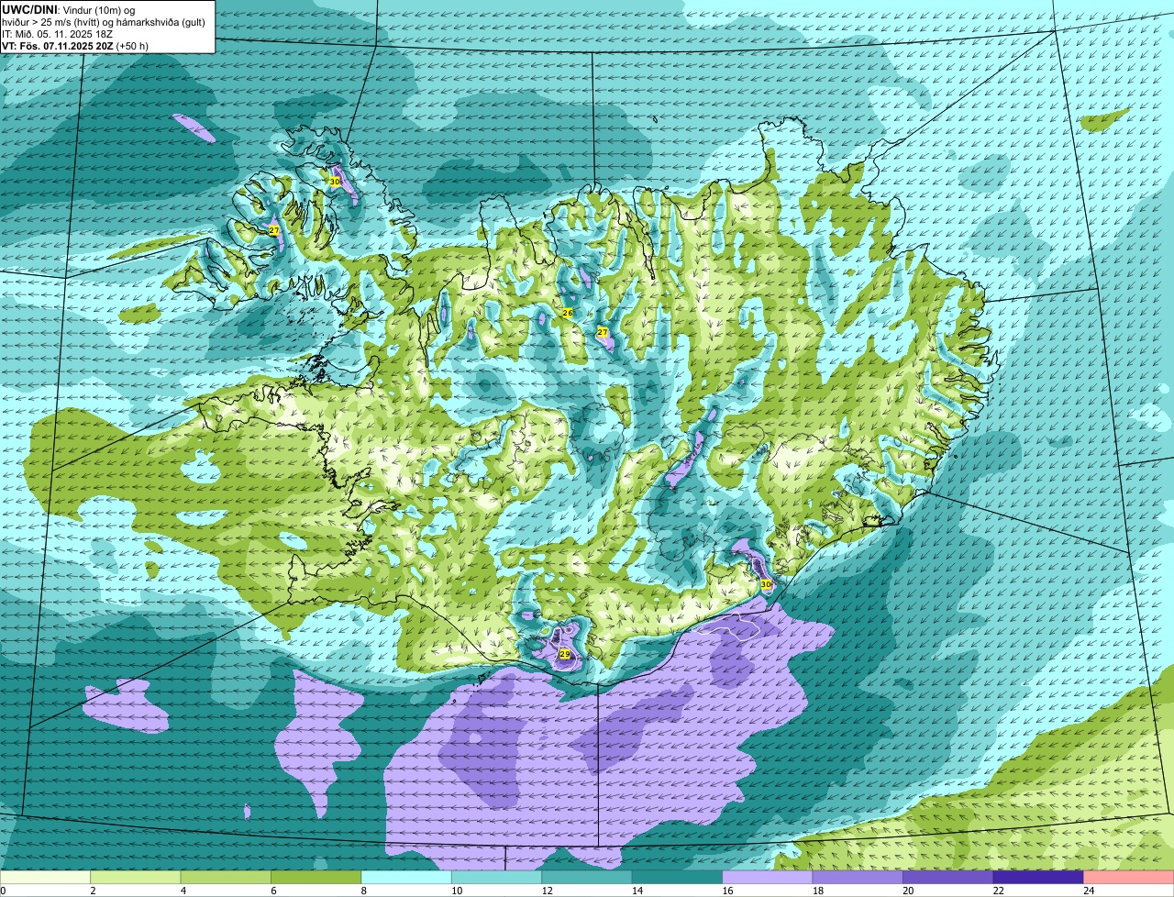Click the "10" tick label on color scale

tap(456, 891)
